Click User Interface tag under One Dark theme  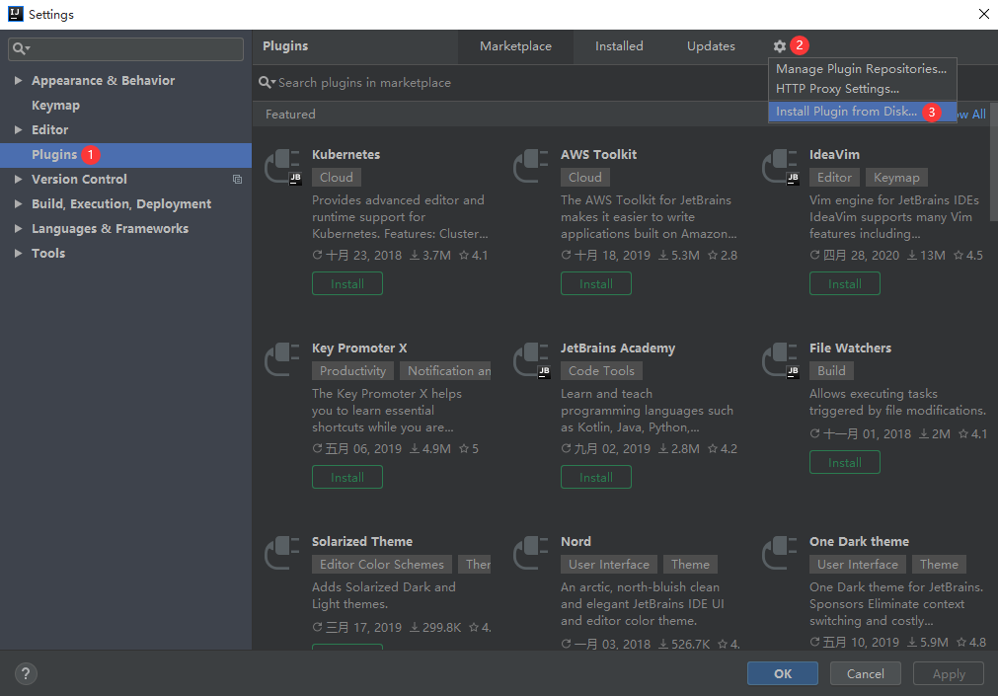click(x=858, y=565)
